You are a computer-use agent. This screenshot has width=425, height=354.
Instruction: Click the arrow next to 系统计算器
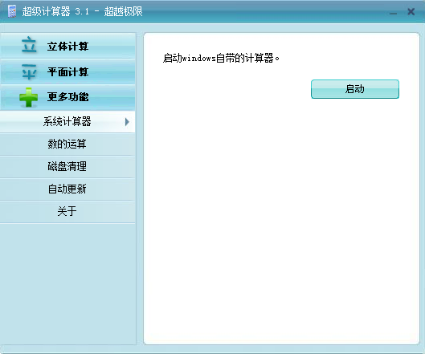pyautogui.click(x=127, y=122)
